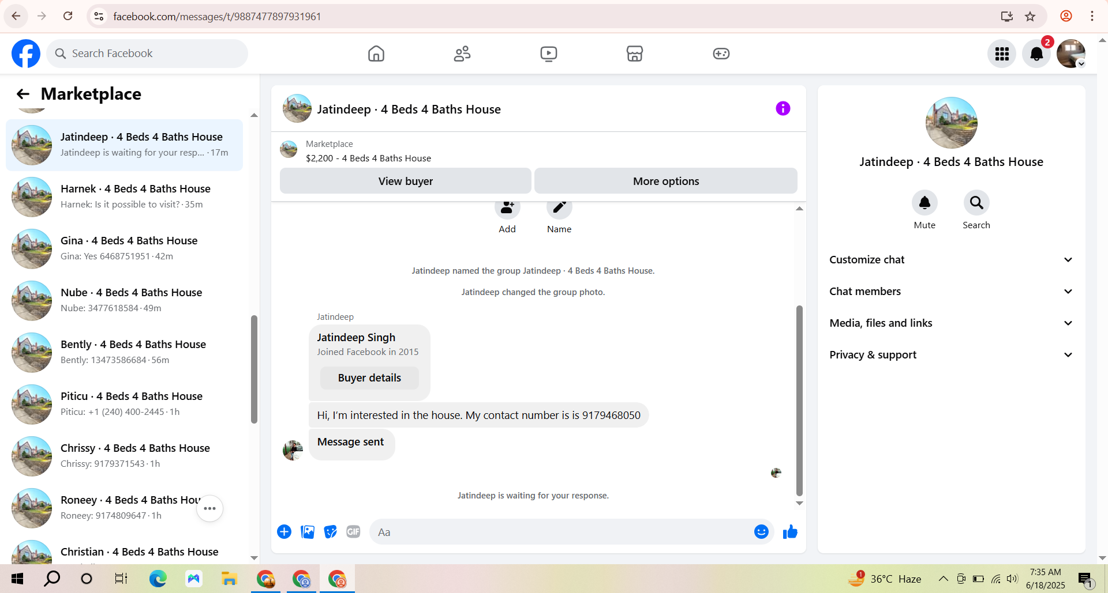Open Microsoft Edge from the taskbar
This screenshot has height=593, width=1108.
click(x=158, y=579)
